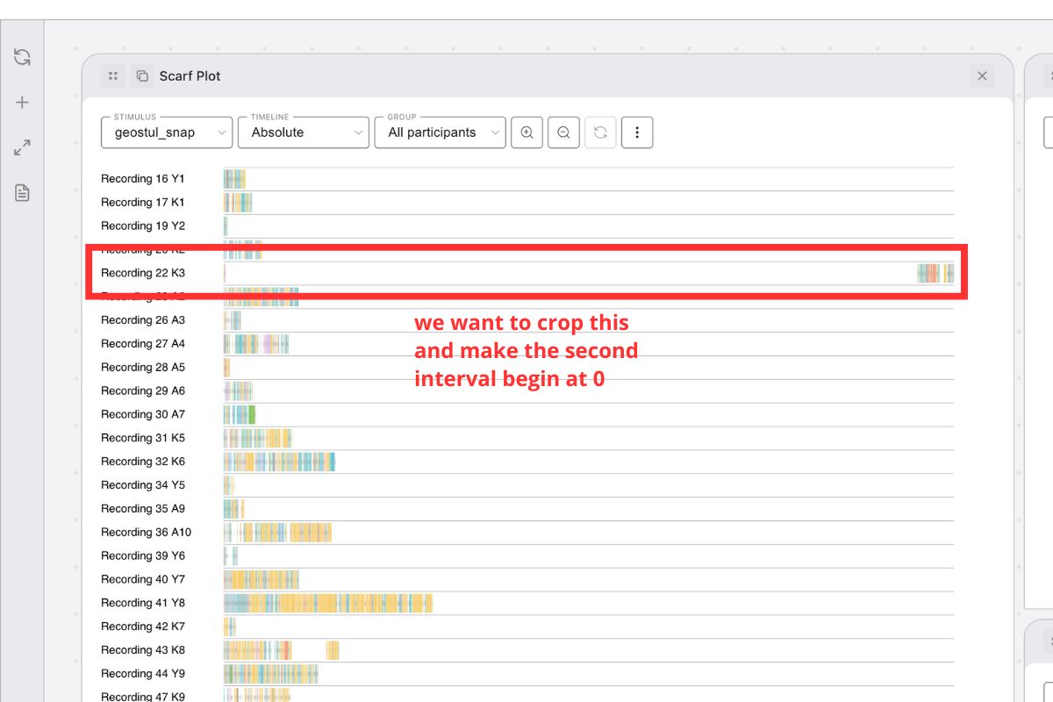Click the refresh icon in the Scarf Plot toolbar
This screenshot has height=702, width=1053.
pos(600,133)
